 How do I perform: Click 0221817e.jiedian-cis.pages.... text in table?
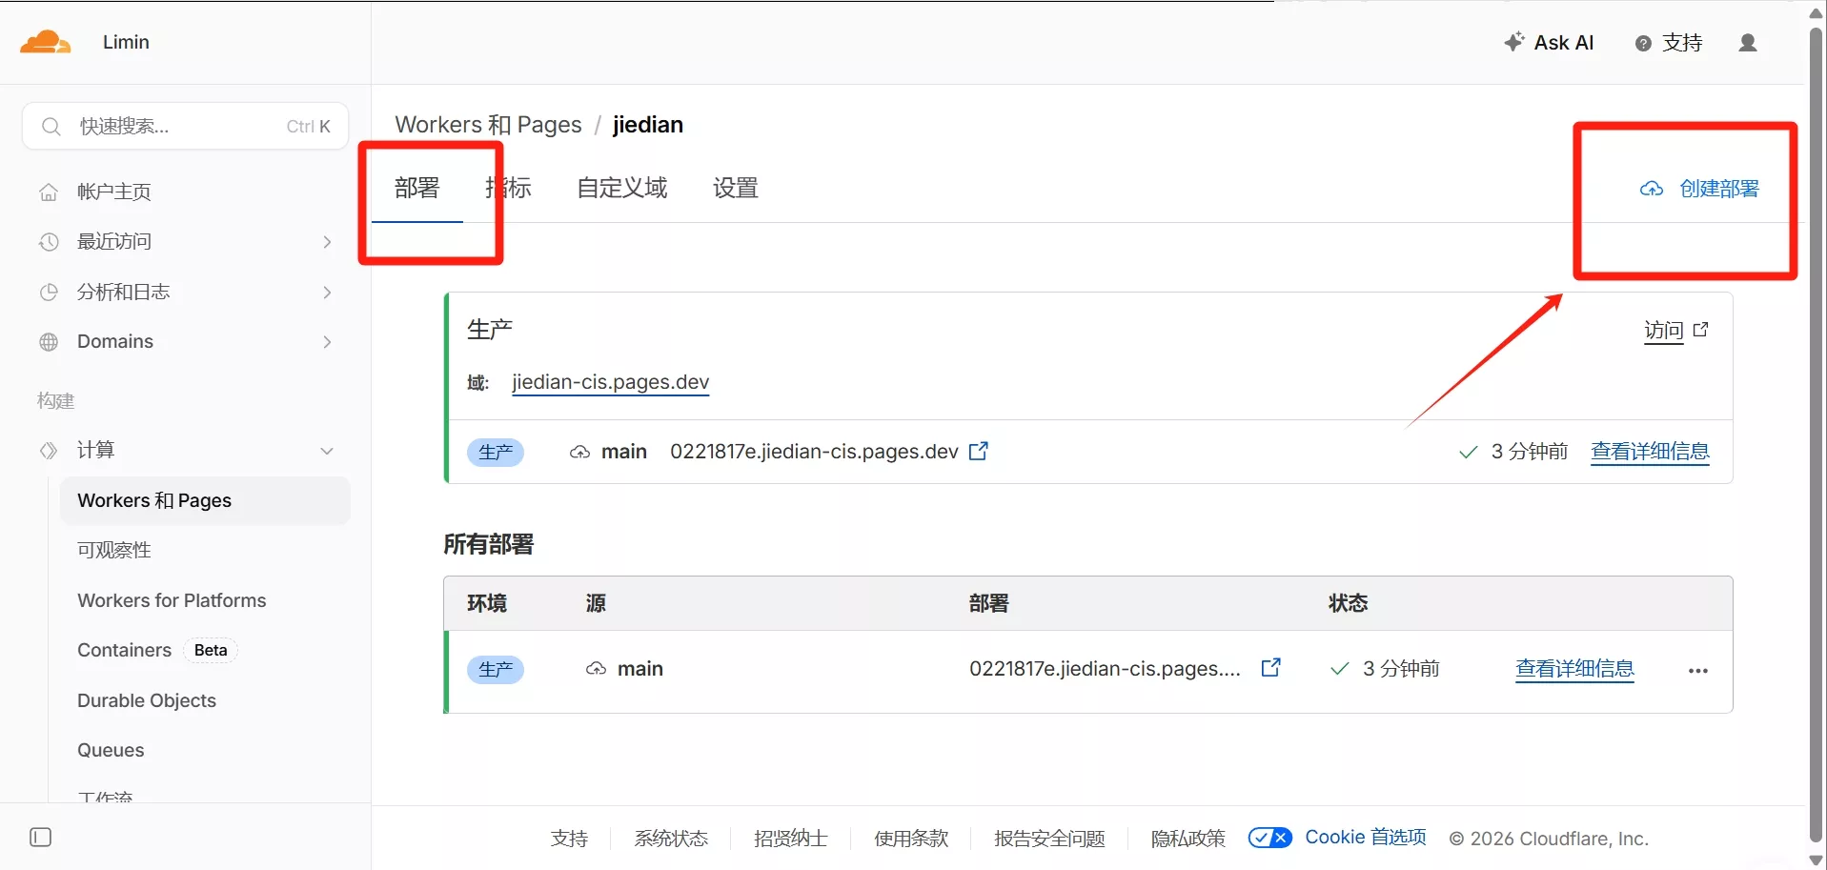pyautogui.click(x=1105, y=669)
